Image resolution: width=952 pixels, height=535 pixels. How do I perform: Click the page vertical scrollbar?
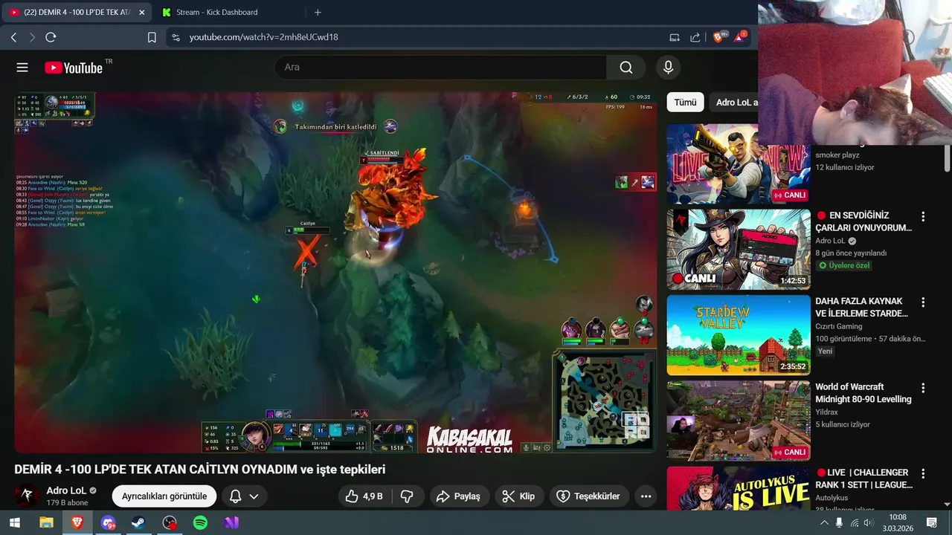tap(947, 158)
